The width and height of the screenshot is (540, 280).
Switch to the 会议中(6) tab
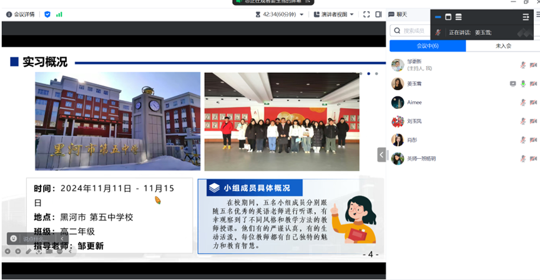(x=428, y=46)
